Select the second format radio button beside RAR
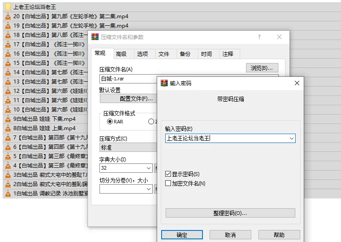Screen dimensions: 341x242 click(x=151, y=122)
